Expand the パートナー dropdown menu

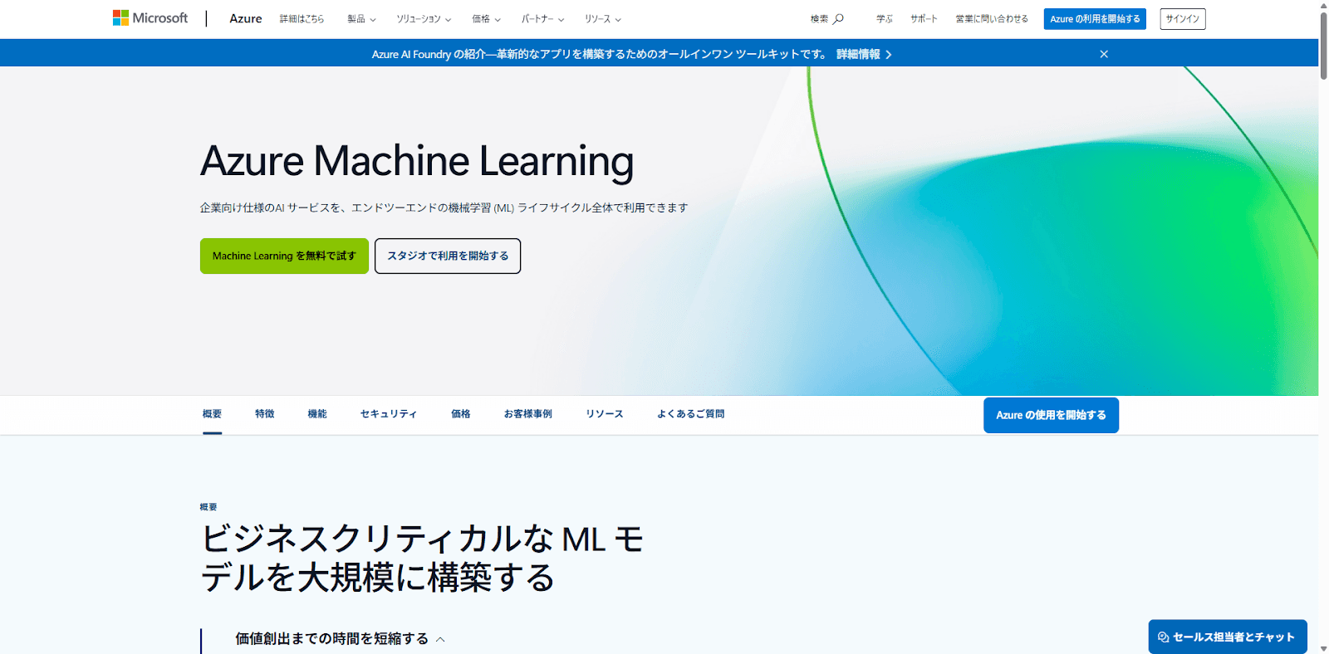click(x=542, y=19)
